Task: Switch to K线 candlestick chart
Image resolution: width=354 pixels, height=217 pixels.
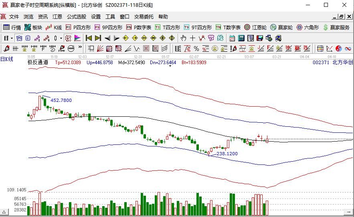Action: click(x=53, y=27)
